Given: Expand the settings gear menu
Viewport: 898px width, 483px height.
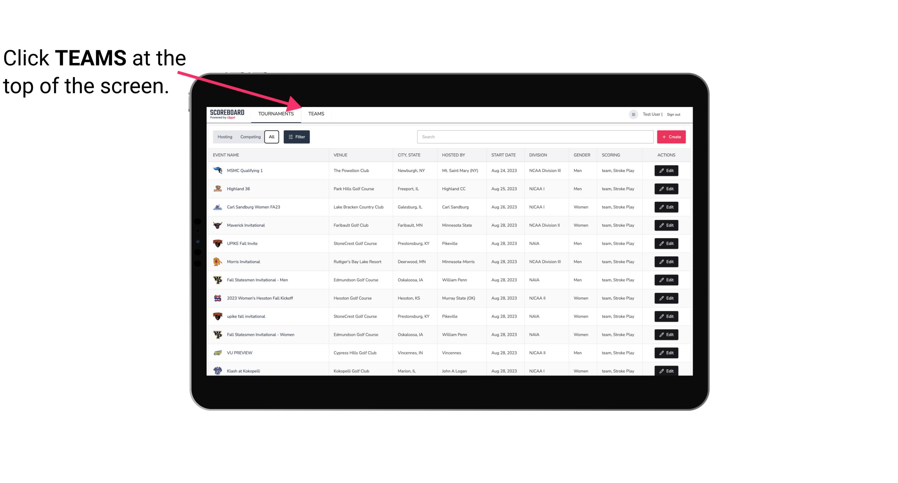Looking at the screenshot, I should coord(633,114).
